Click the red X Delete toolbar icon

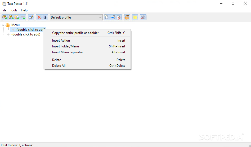tap(39, 17)
